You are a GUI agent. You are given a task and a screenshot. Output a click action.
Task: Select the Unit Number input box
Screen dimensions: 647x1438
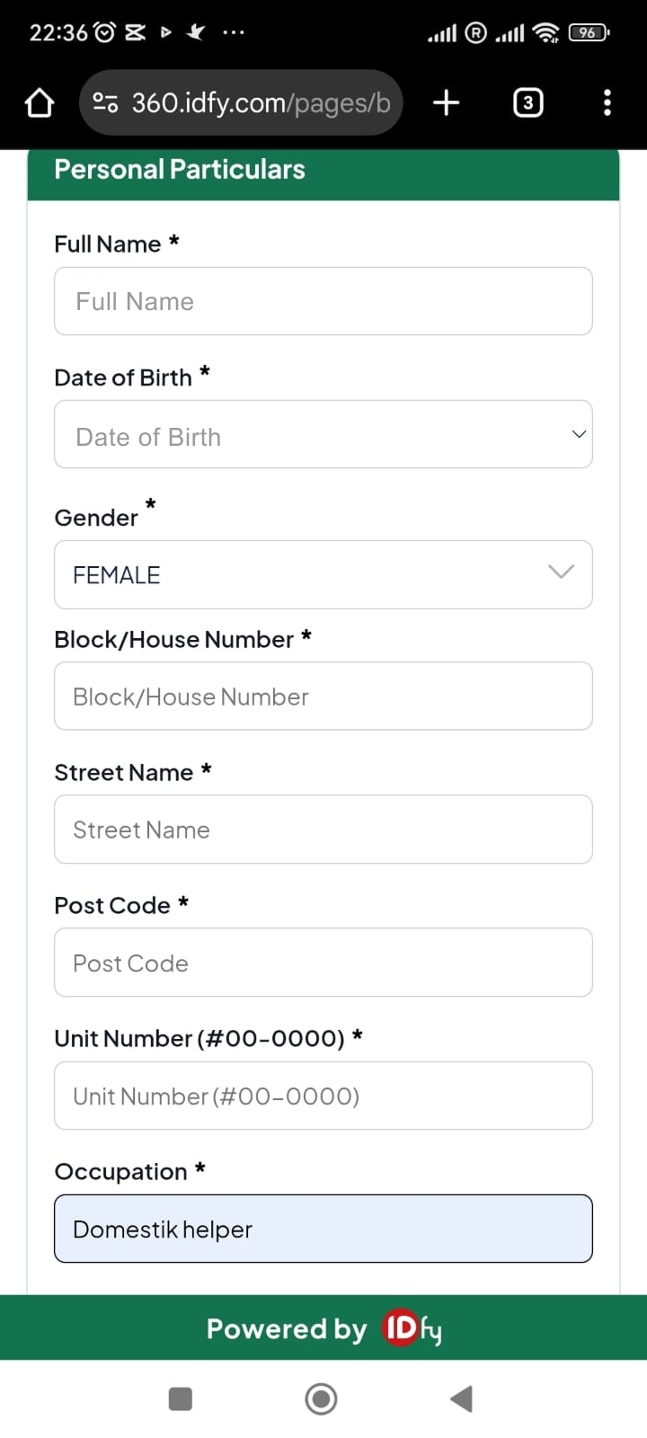pyautogui.click(x=323, y=1096)
